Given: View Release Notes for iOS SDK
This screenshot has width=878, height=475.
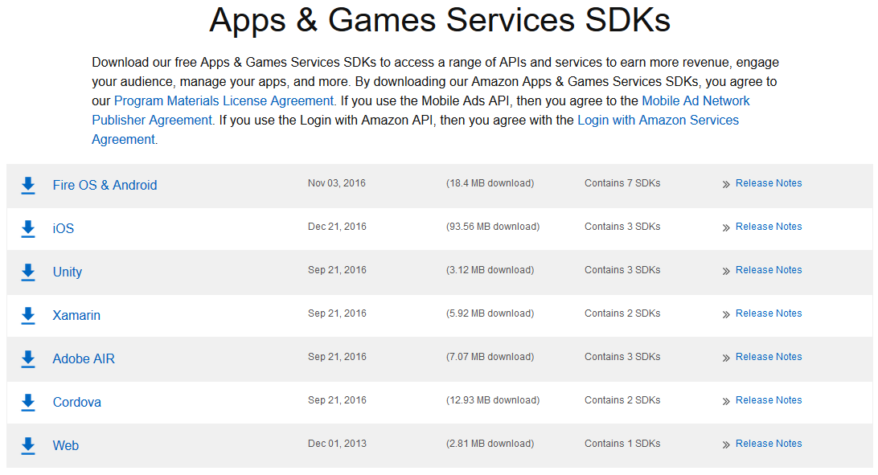Looking at the screenshot, I should [x=769, y=227].
